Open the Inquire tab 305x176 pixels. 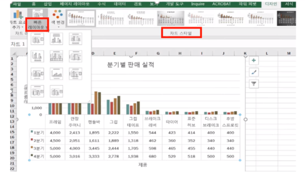coord(198,4)
